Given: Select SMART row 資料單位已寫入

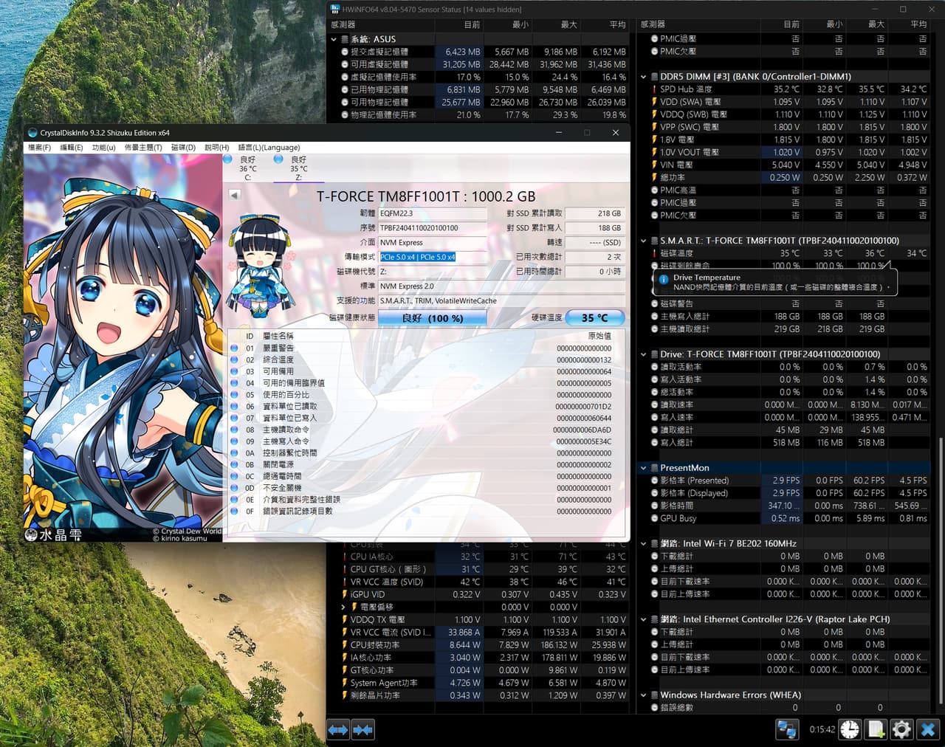Looking at the screenshot, I should click(427, 418).
